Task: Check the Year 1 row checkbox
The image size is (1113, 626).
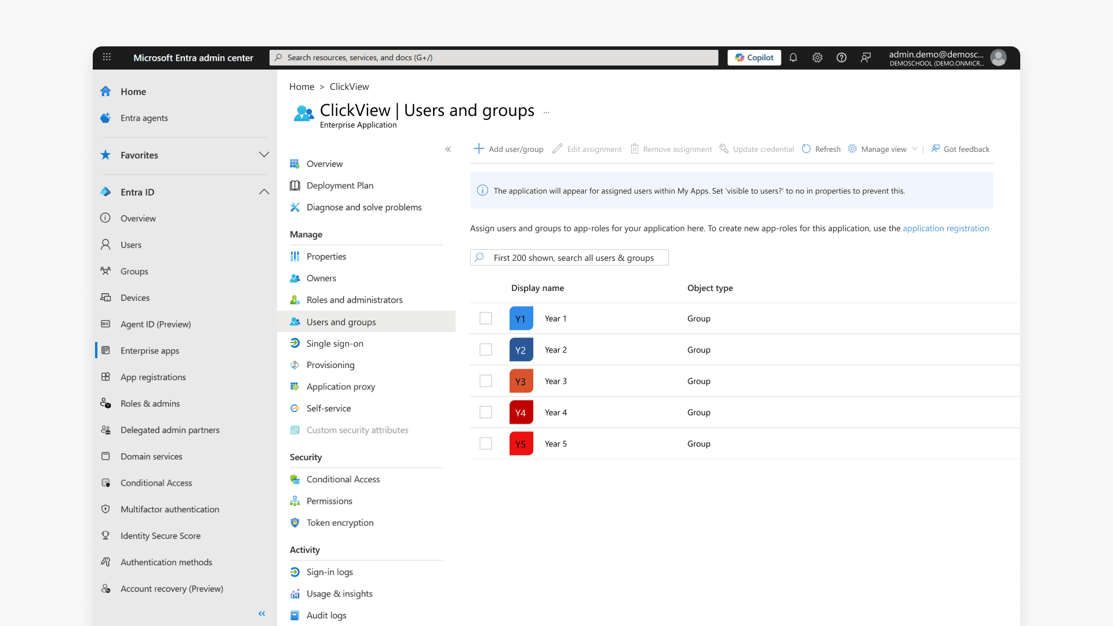Action: click(486, 318)
